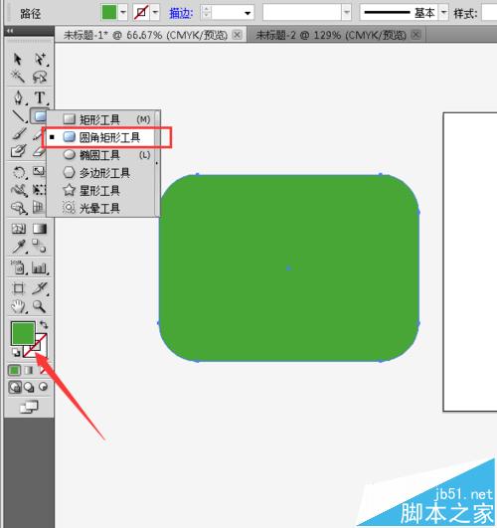Select the Mesh tool
This screenshot has width=497, height=528.
[x=19, y=229]
